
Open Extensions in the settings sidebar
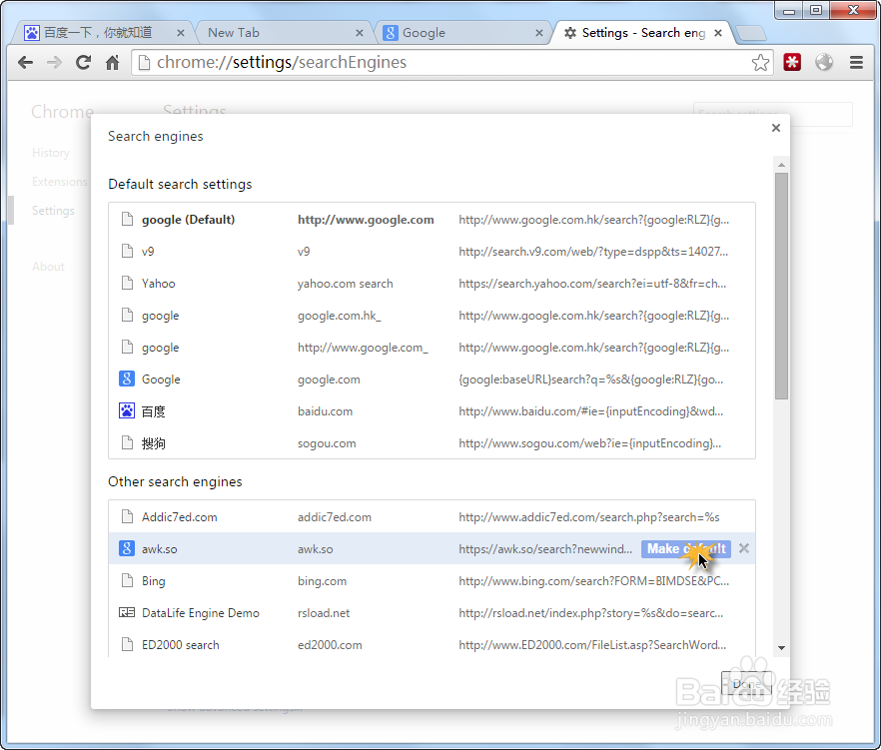coord(60,182)
